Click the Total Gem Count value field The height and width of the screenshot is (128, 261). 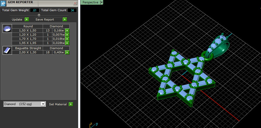tap(72, 10)
